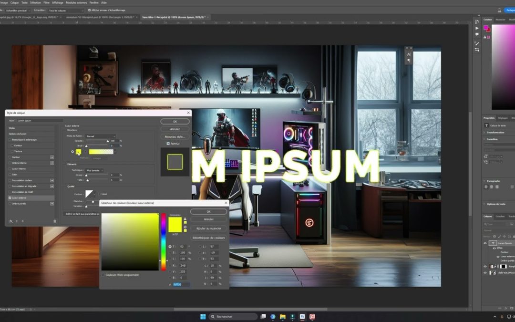Viewport: 515px width, 322px height.
Task: Click the gamut warning triangle in Couleur panel
Action: tap(484, 37)
